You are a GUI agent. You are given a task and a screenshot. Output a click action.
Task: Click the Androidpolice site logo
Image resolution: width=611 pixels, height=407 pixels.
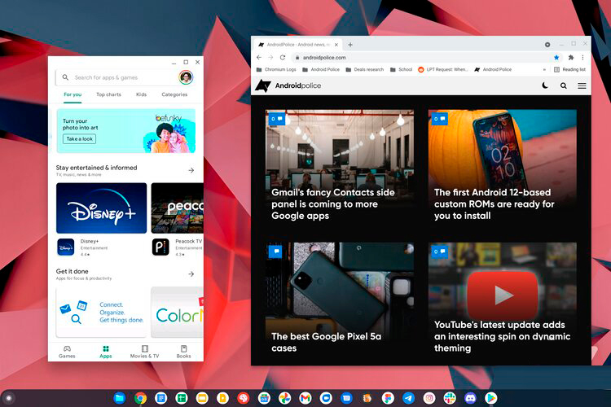coord(288,85)
